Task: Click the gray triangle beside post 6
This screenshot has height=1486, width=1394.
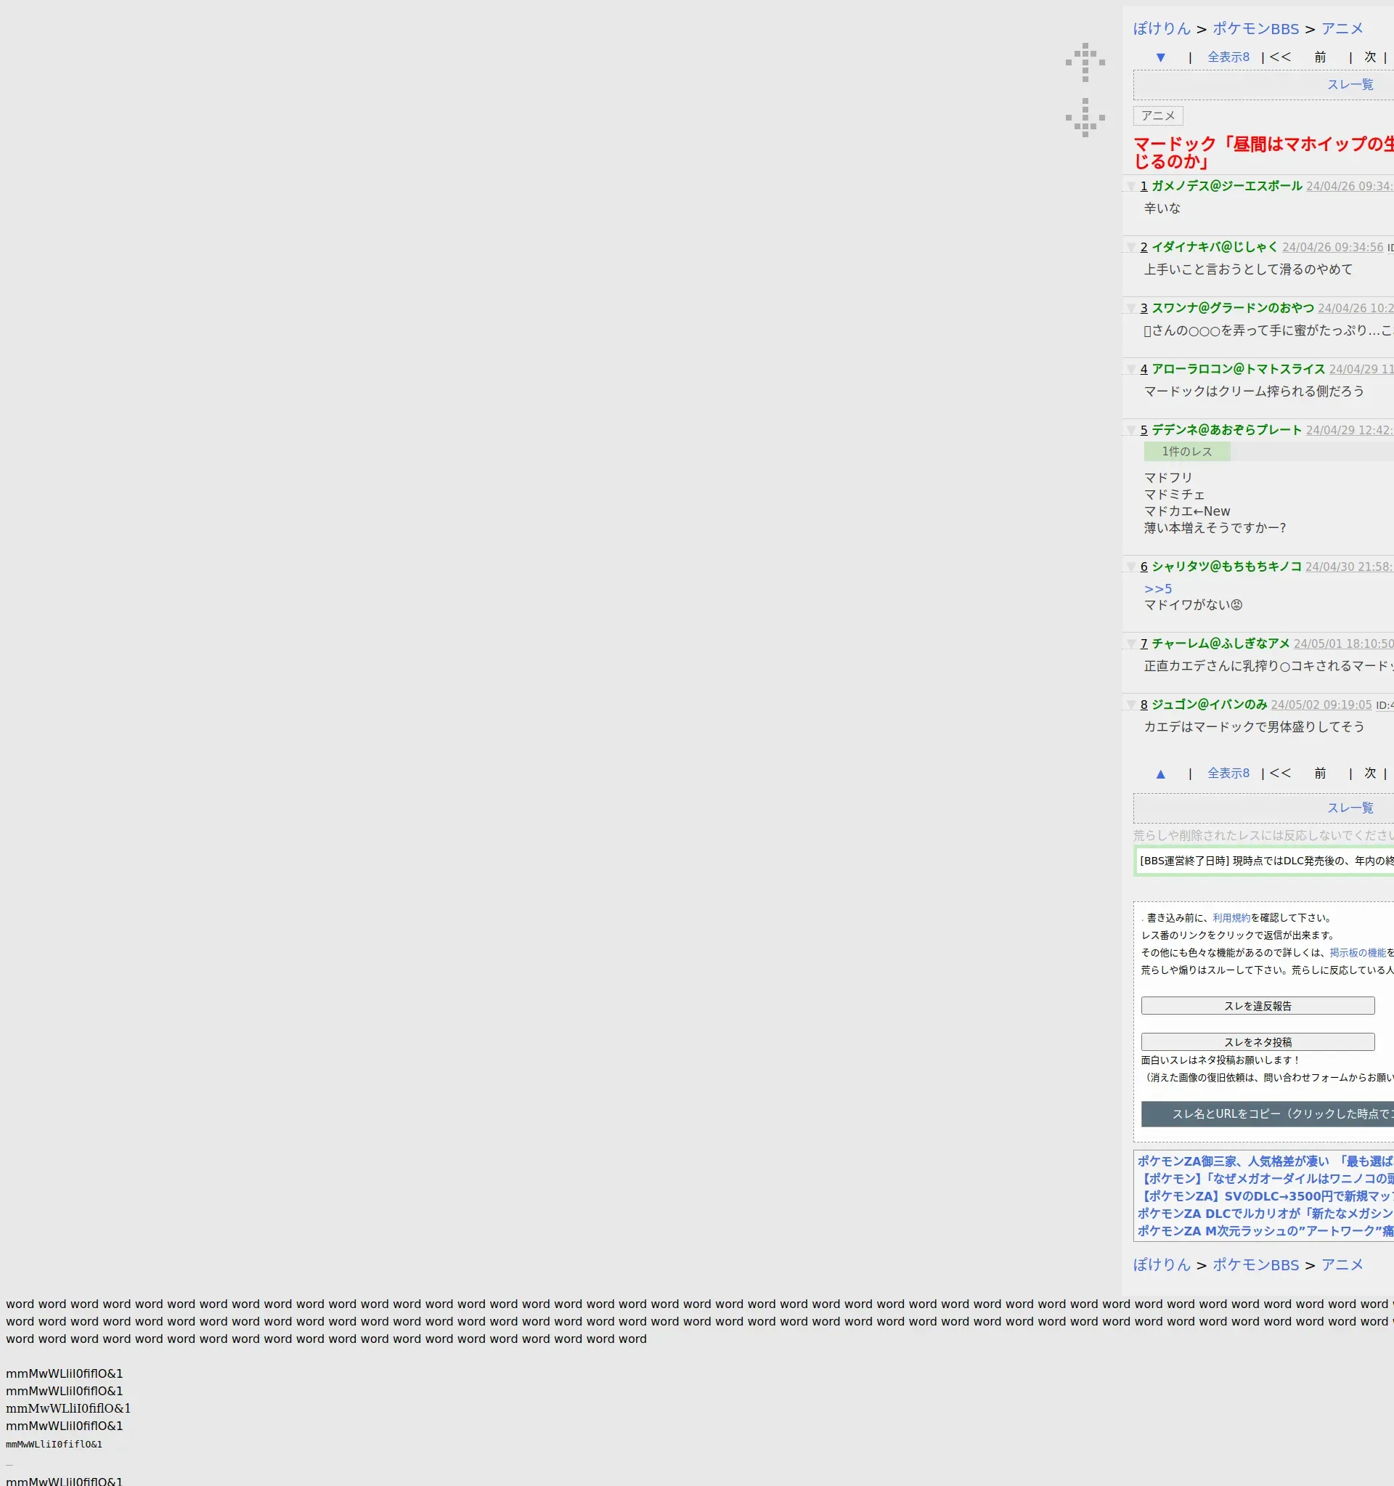Action: 1131,567
